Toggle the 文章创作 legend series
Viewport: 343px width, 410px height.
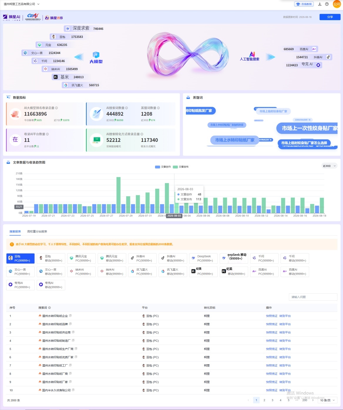pos(163,167)
